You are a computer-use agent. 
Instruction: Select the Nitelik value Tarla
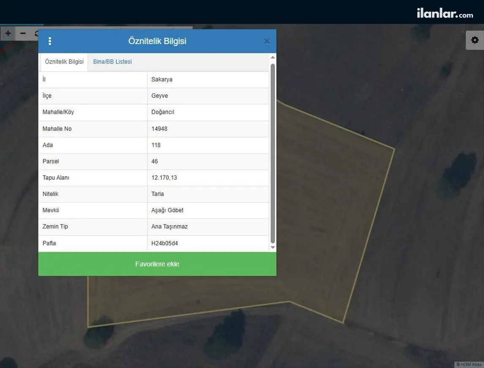click(x=158, y=194)
